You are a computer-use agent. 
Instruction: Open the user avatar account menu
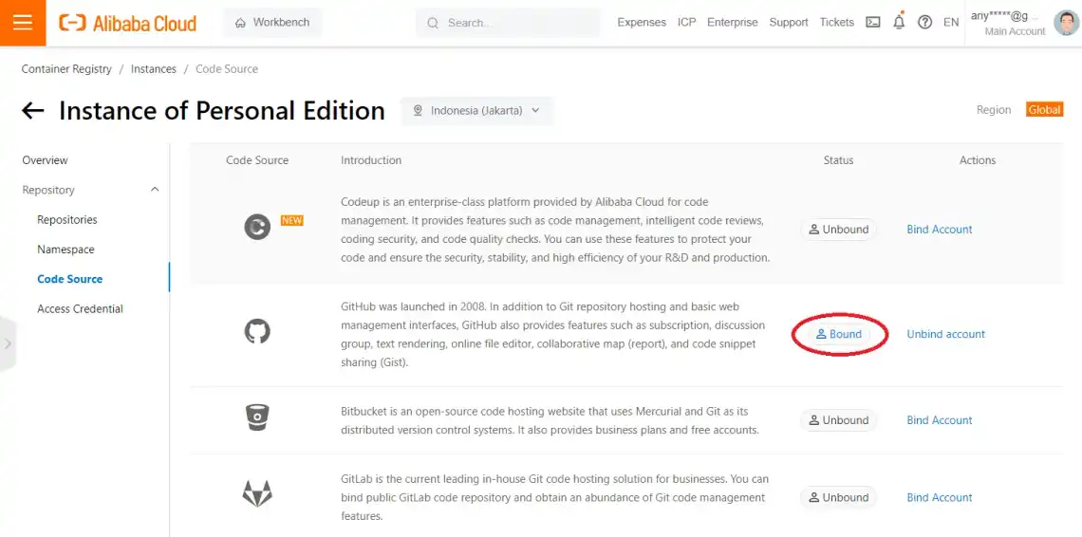point(1066,23)
